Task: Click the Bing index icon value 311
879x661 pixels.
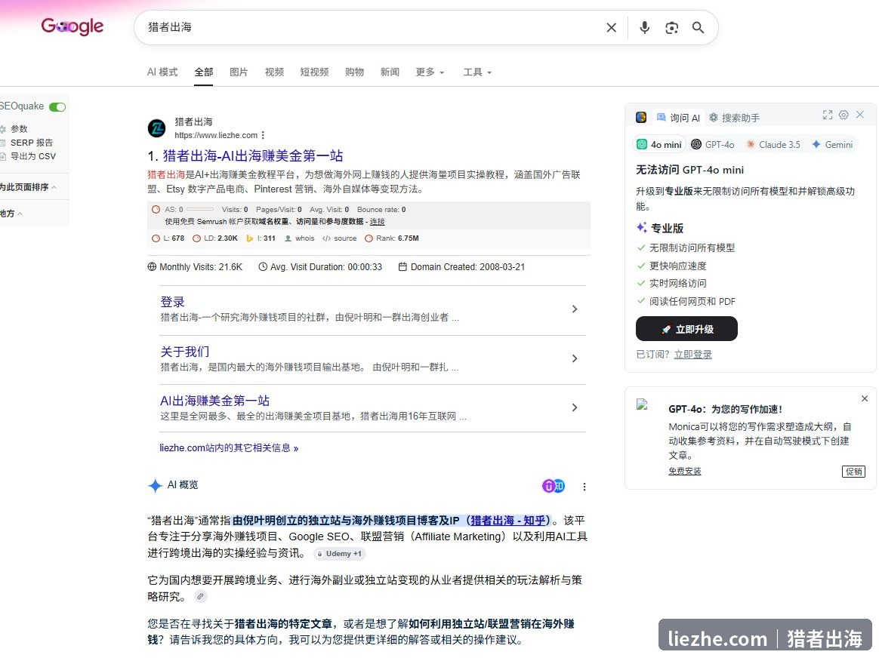Action: click(x=261, y=238)
